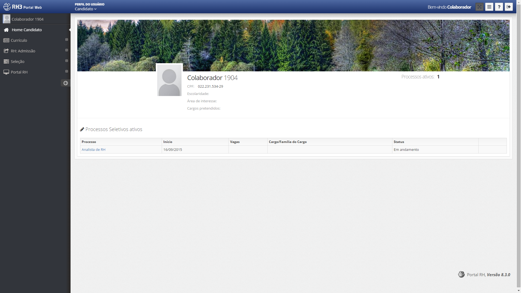The height and width of the screenshot is (293, 521).
Task: Click the Status column header
Action: tap(399, 142)
